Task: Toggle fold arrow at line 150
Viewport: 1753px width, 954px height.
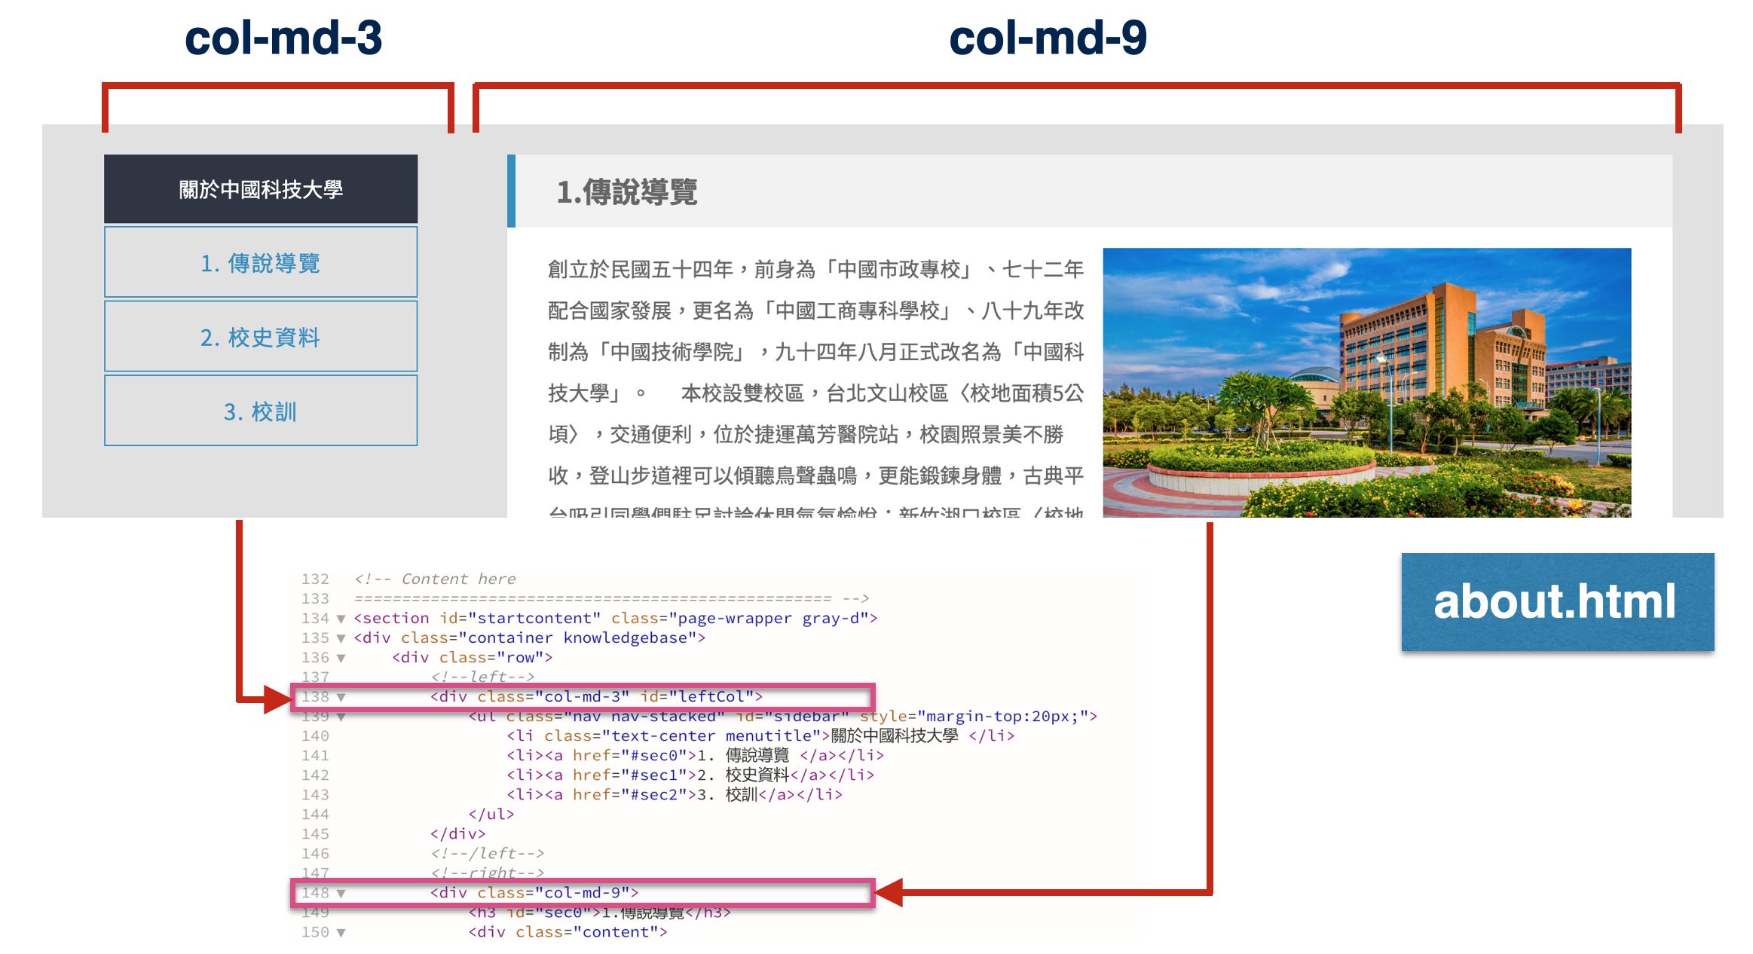Action: 341,932
